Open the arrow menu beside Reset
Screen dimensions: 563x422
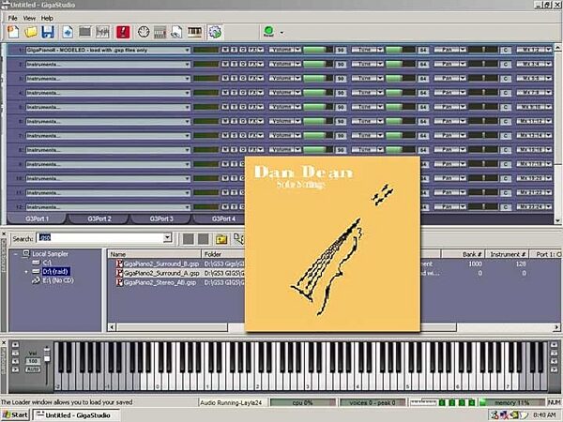coord(281,33)
